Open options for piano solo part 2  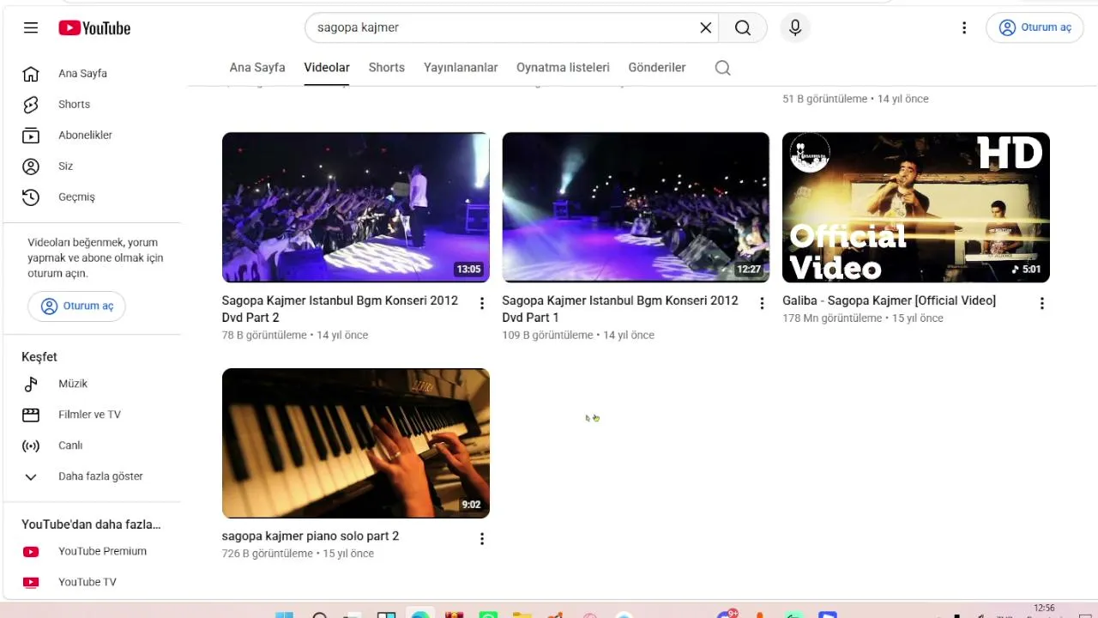pos(482,539)
